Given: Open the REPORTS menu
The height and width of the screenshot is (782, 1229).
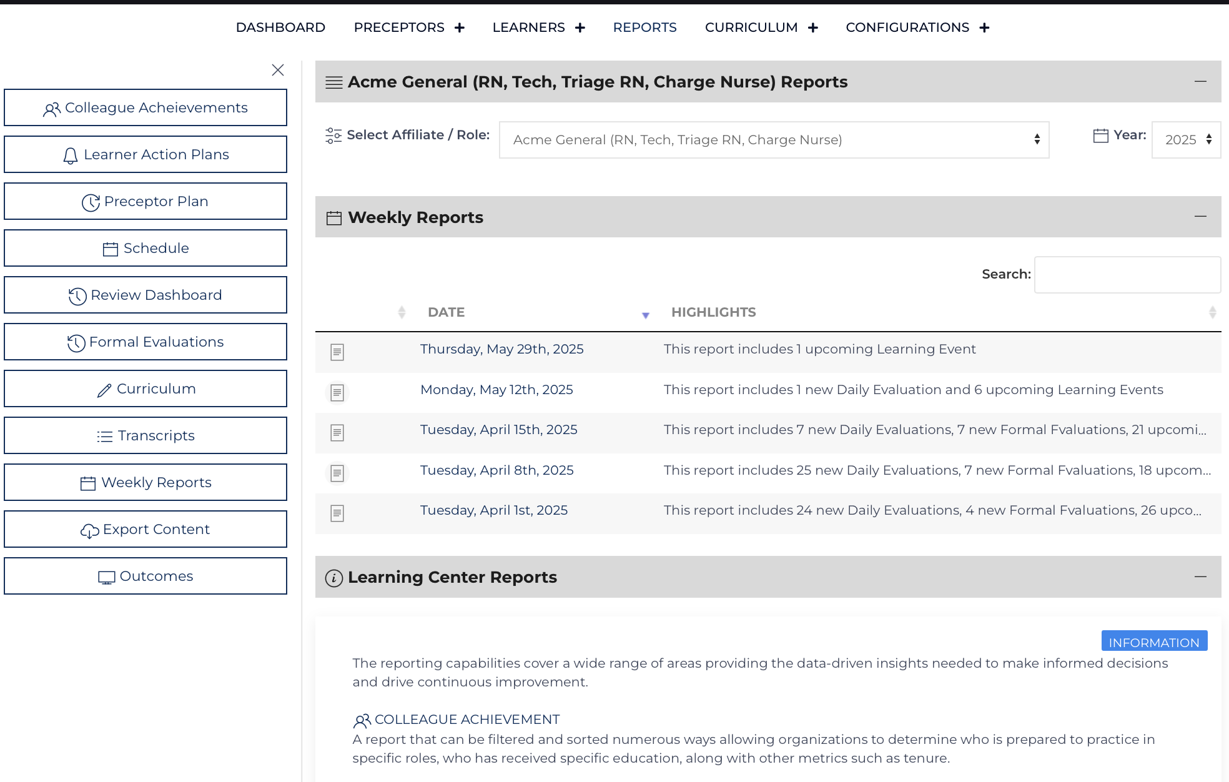Looking at the screenshot, I should pyautogui.click(x=644, y=27).
